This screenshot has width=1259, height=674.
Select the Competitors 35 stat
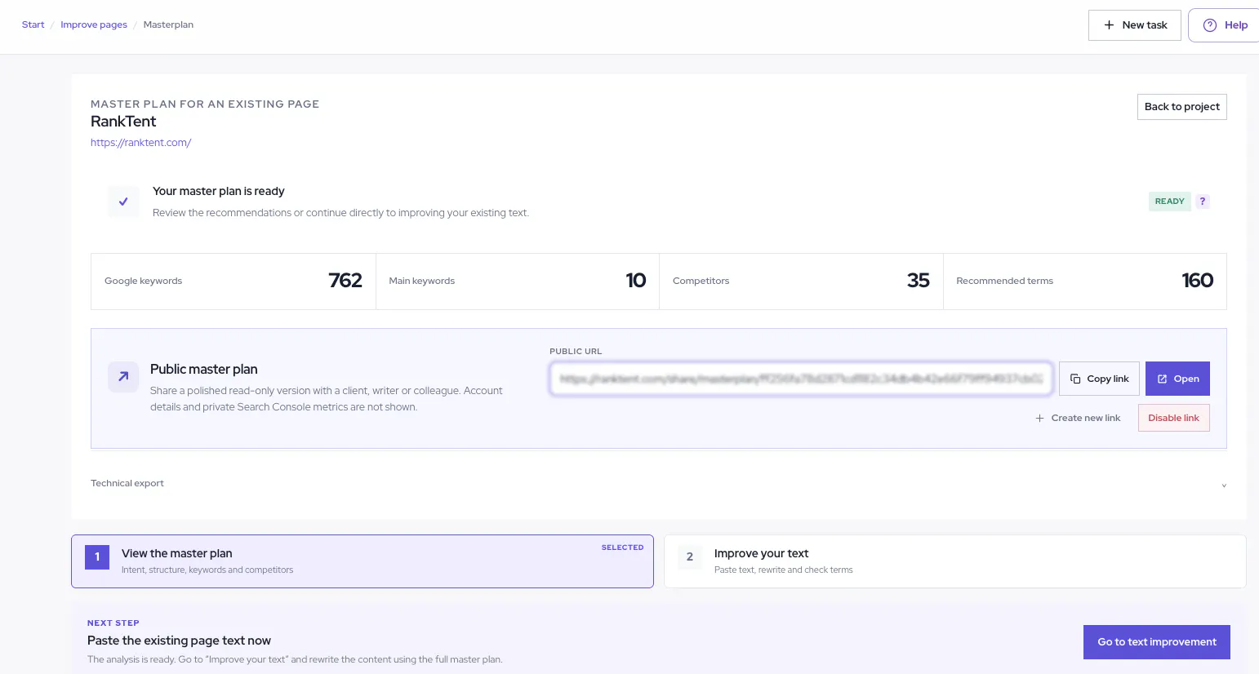point(801,282)
